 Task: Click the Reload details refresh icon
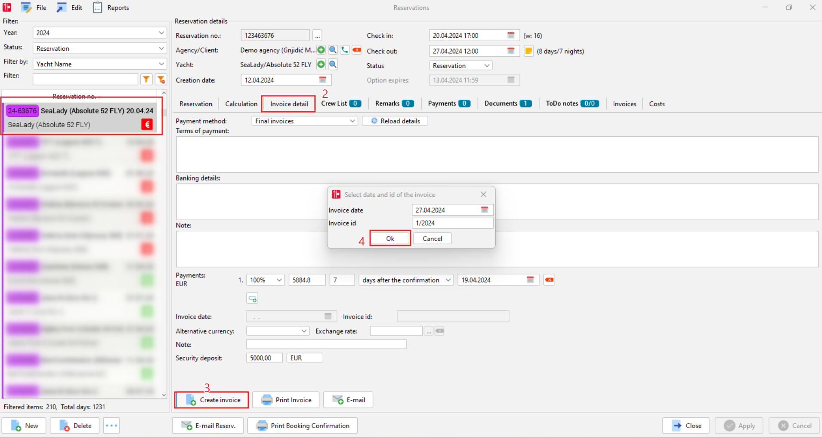[x=373, y=121]
